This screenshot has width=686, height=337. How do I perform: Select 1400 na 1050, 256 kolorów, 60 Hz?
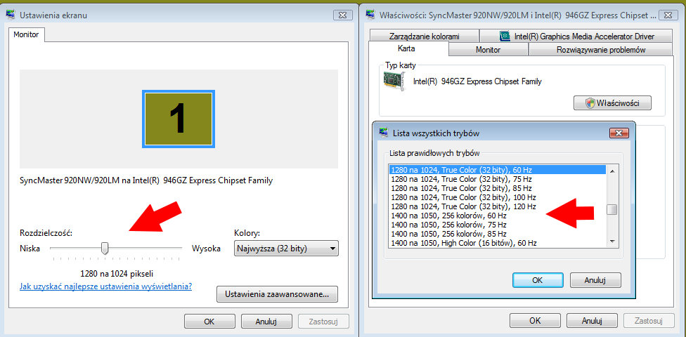pos(498,216)
